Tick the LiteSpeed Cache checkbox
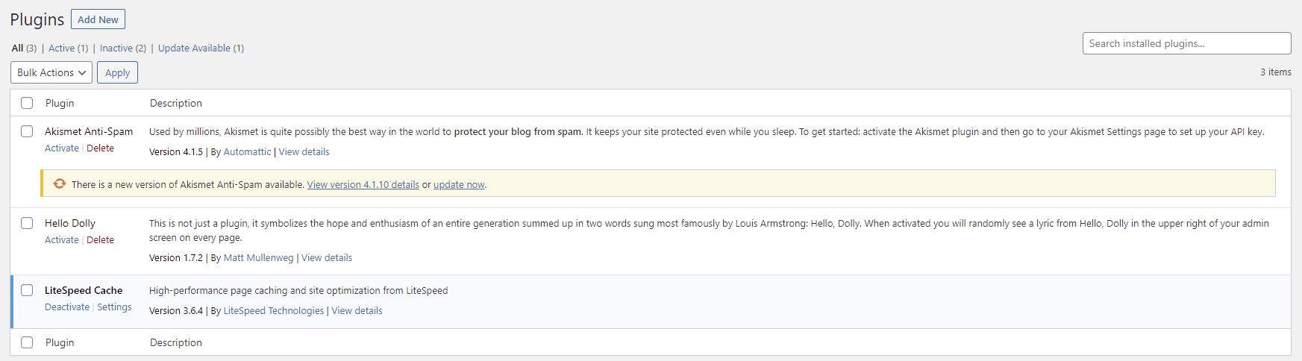Image resolution: width=1302 pixels, height=361 pixels. 27,290
